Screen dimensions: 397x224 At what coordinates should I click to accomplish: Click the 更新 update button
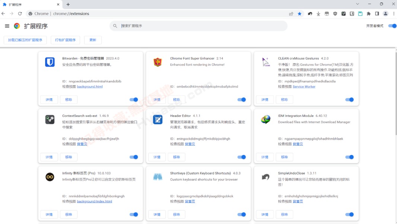point(93,40)
